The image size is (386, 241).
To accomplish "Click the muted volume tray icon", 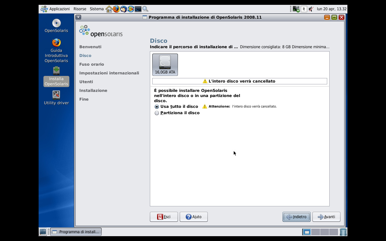I will coord(311,9).
